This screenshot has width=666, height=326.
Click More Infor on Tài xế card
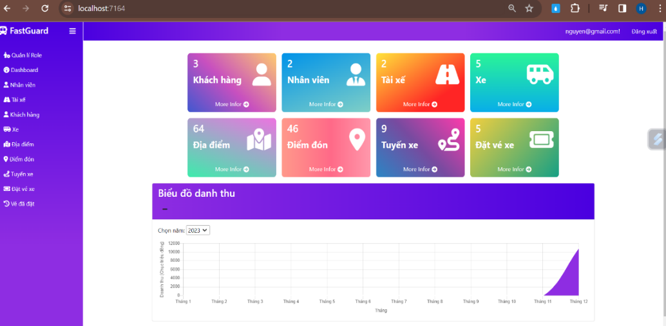coord(421,104)
